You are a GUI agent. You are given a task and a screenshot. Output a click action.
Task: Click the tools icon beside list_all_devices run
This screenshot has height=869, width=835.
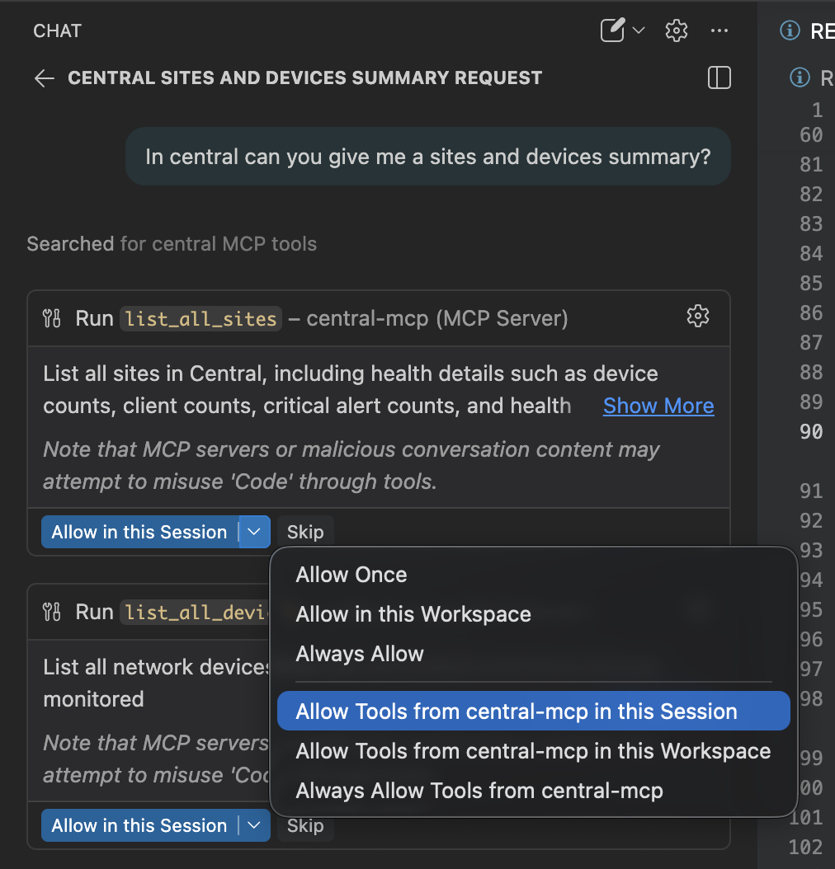tap(51, 613)
